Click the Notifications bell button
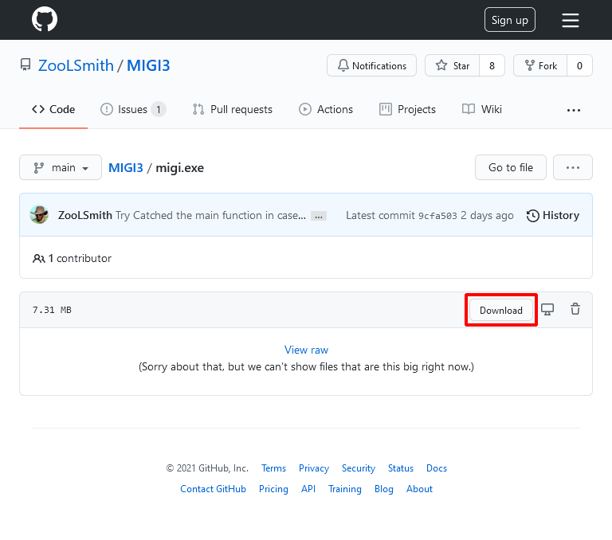612x540 pixels. click(x=371, y=65)
